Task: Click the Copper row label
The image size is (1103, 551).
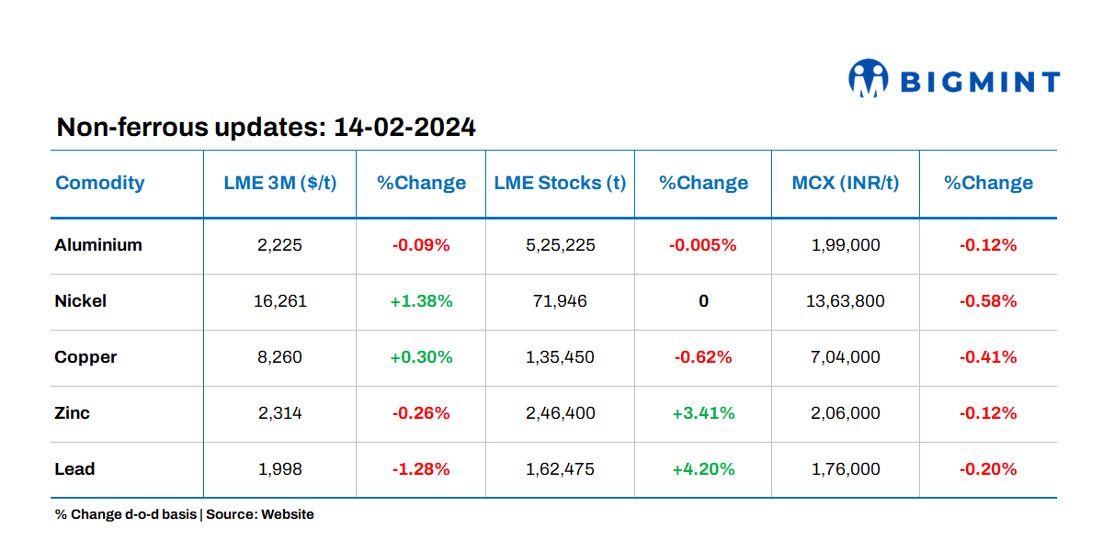Action: (85, 357)
